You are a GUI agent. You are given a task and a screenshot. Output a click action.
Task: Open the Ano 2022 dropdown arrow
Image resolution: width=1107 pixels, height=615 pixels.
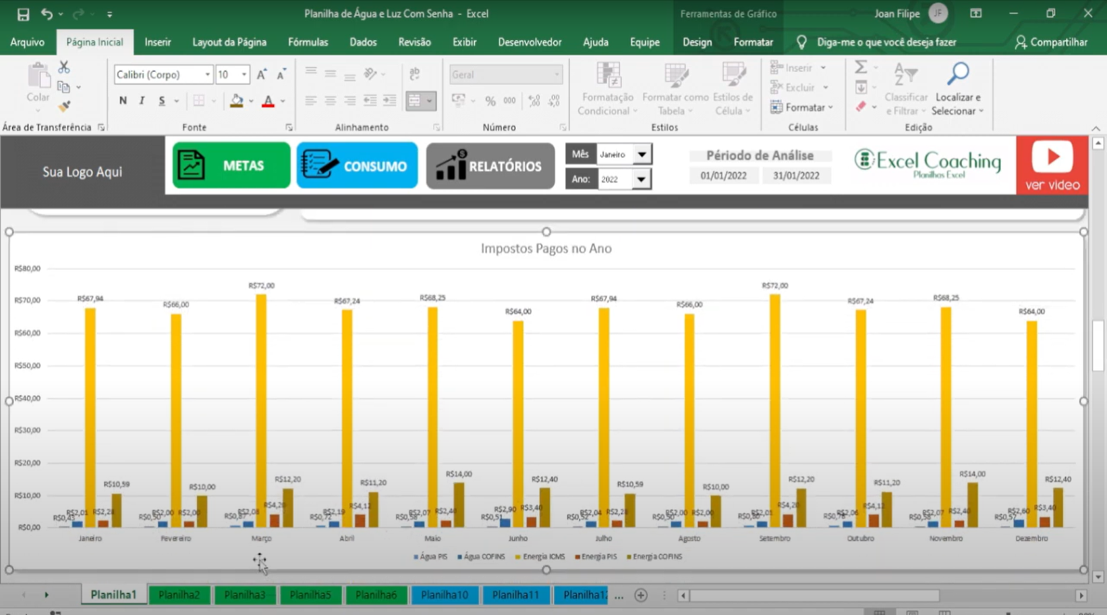(641, 179)
